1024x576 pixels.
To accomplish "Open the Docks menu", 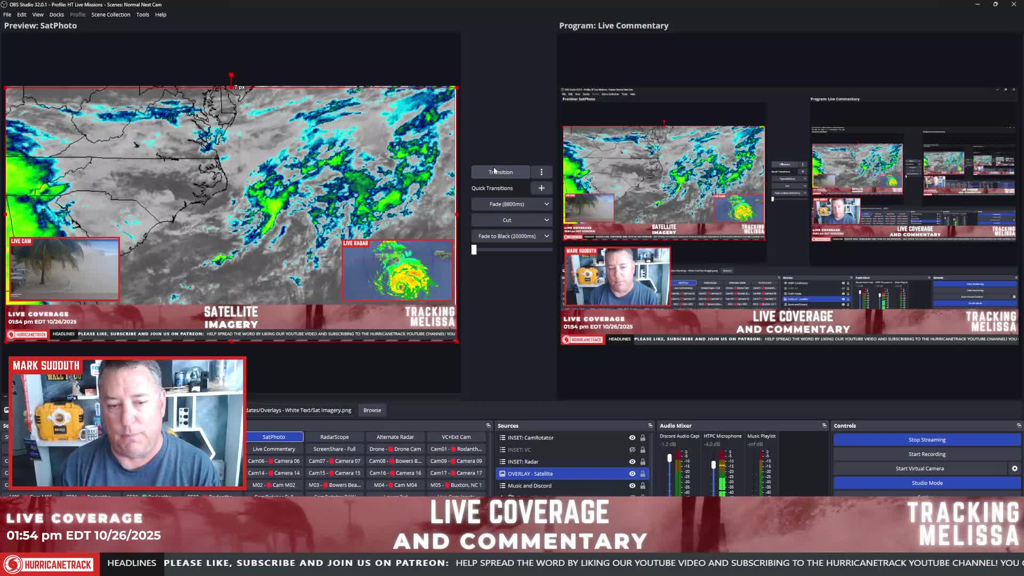I will point(57,14).
